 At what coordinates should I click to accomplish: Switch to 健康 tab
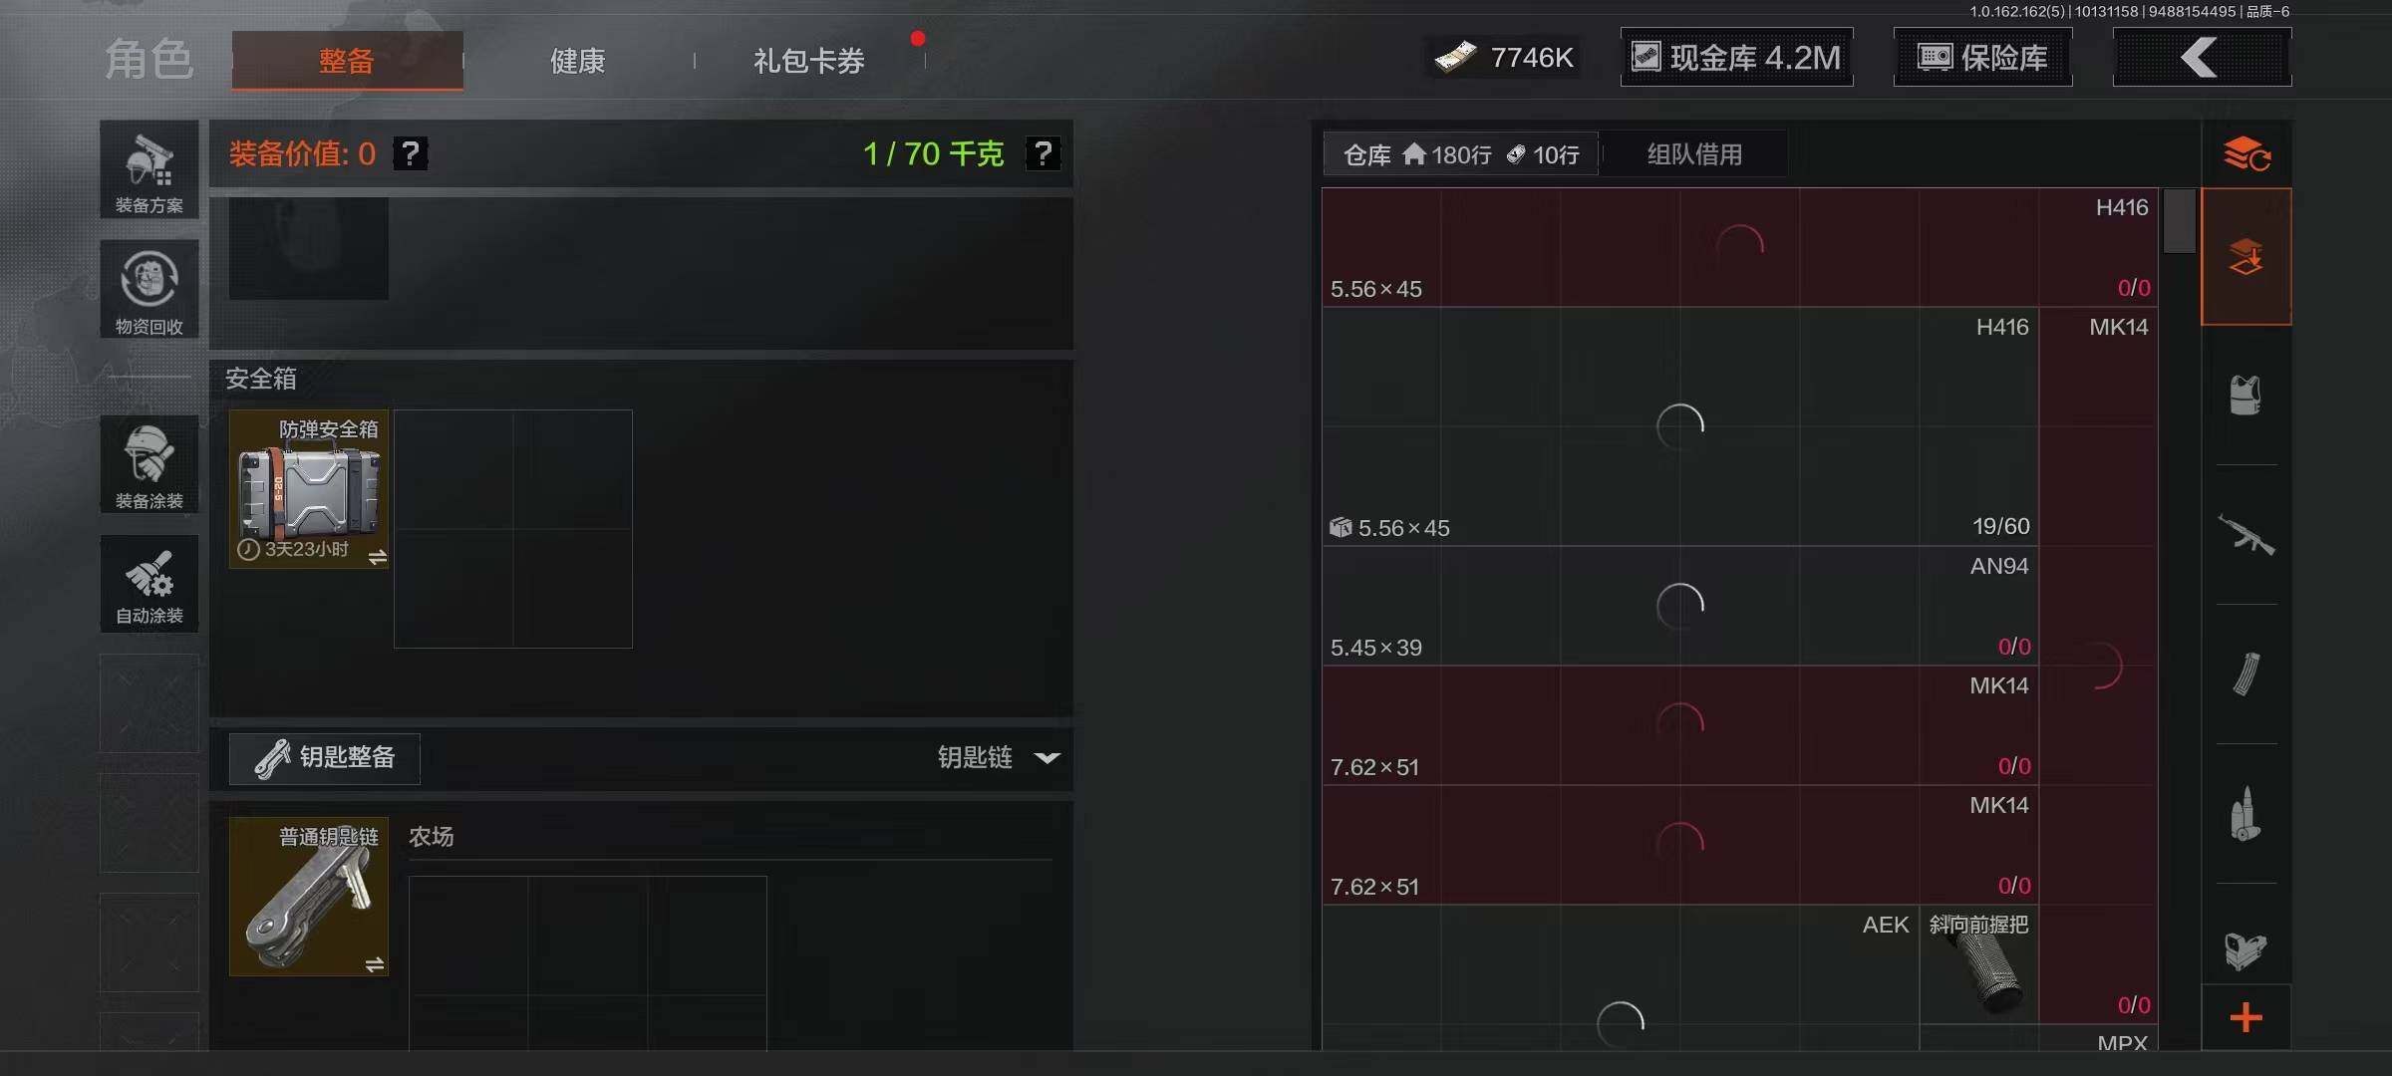(x=578, y=61)
